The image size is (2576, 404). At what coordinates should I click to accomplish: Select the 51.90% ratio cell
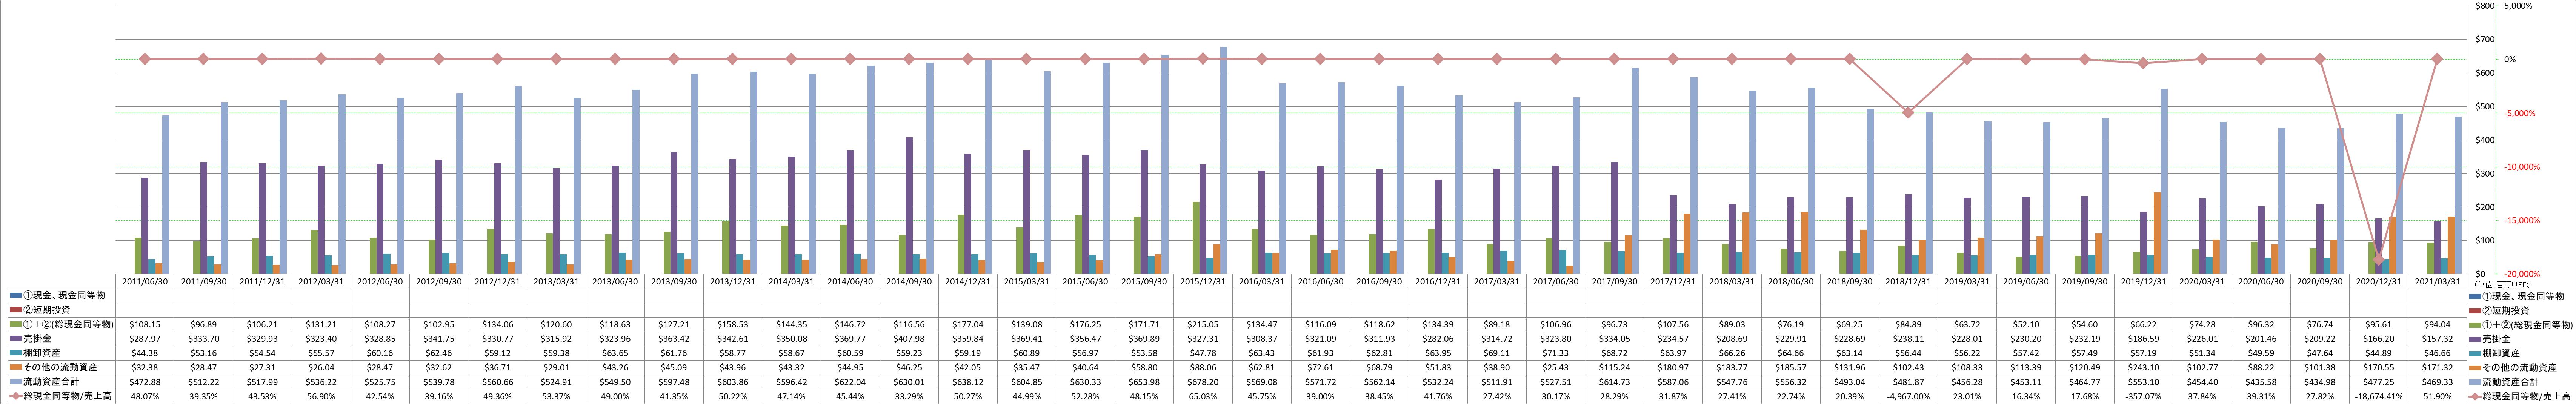[2438, 396]
